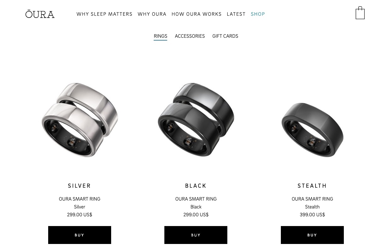Viewport: 392px width, 249px height.
Task: Open the STEALTH product title
Action: pos(312,186)
